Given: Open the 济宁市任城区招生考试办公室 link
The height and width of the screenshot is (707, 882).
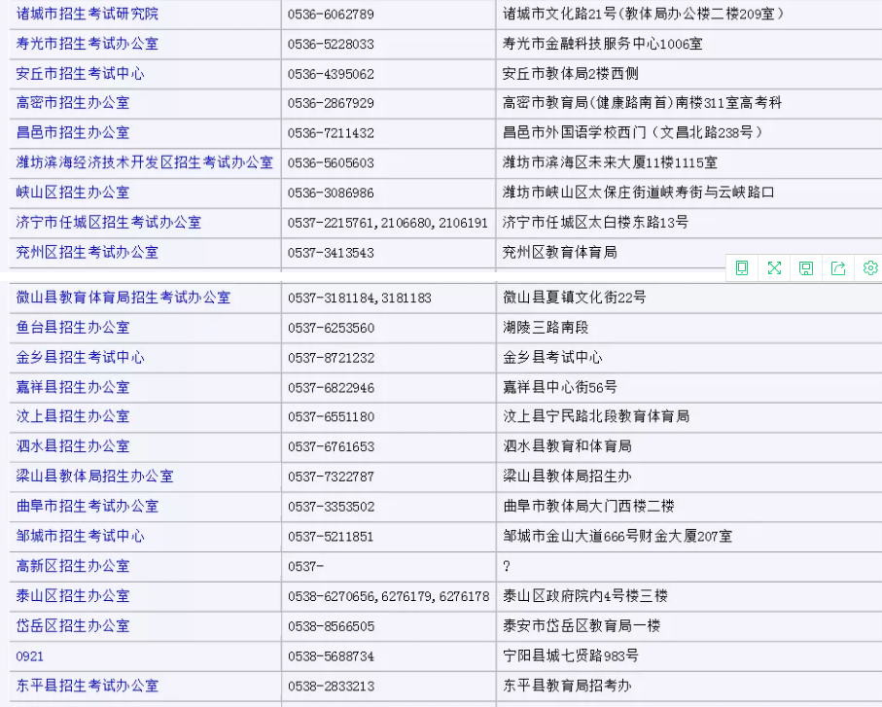Looking at the screenshot, I should pyautogui.click(x=109, y=223).
